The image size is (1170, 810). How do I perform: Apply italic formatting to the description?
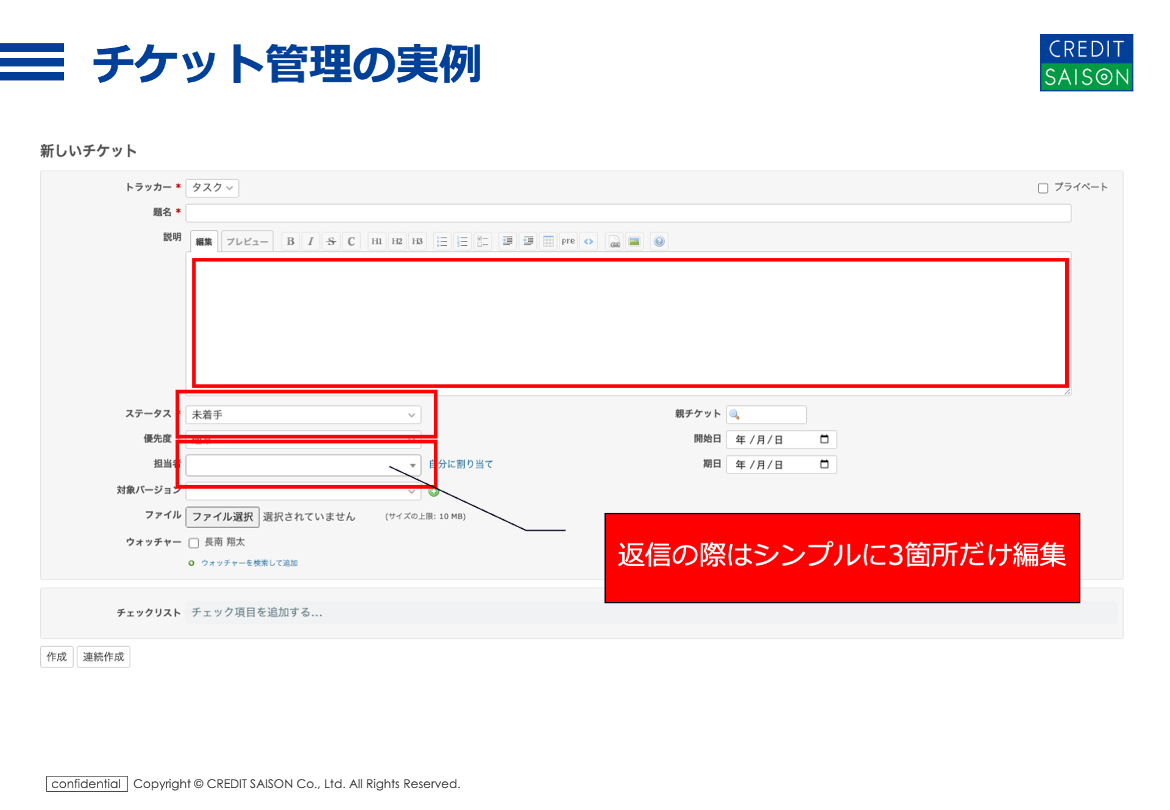coord(311,241)
